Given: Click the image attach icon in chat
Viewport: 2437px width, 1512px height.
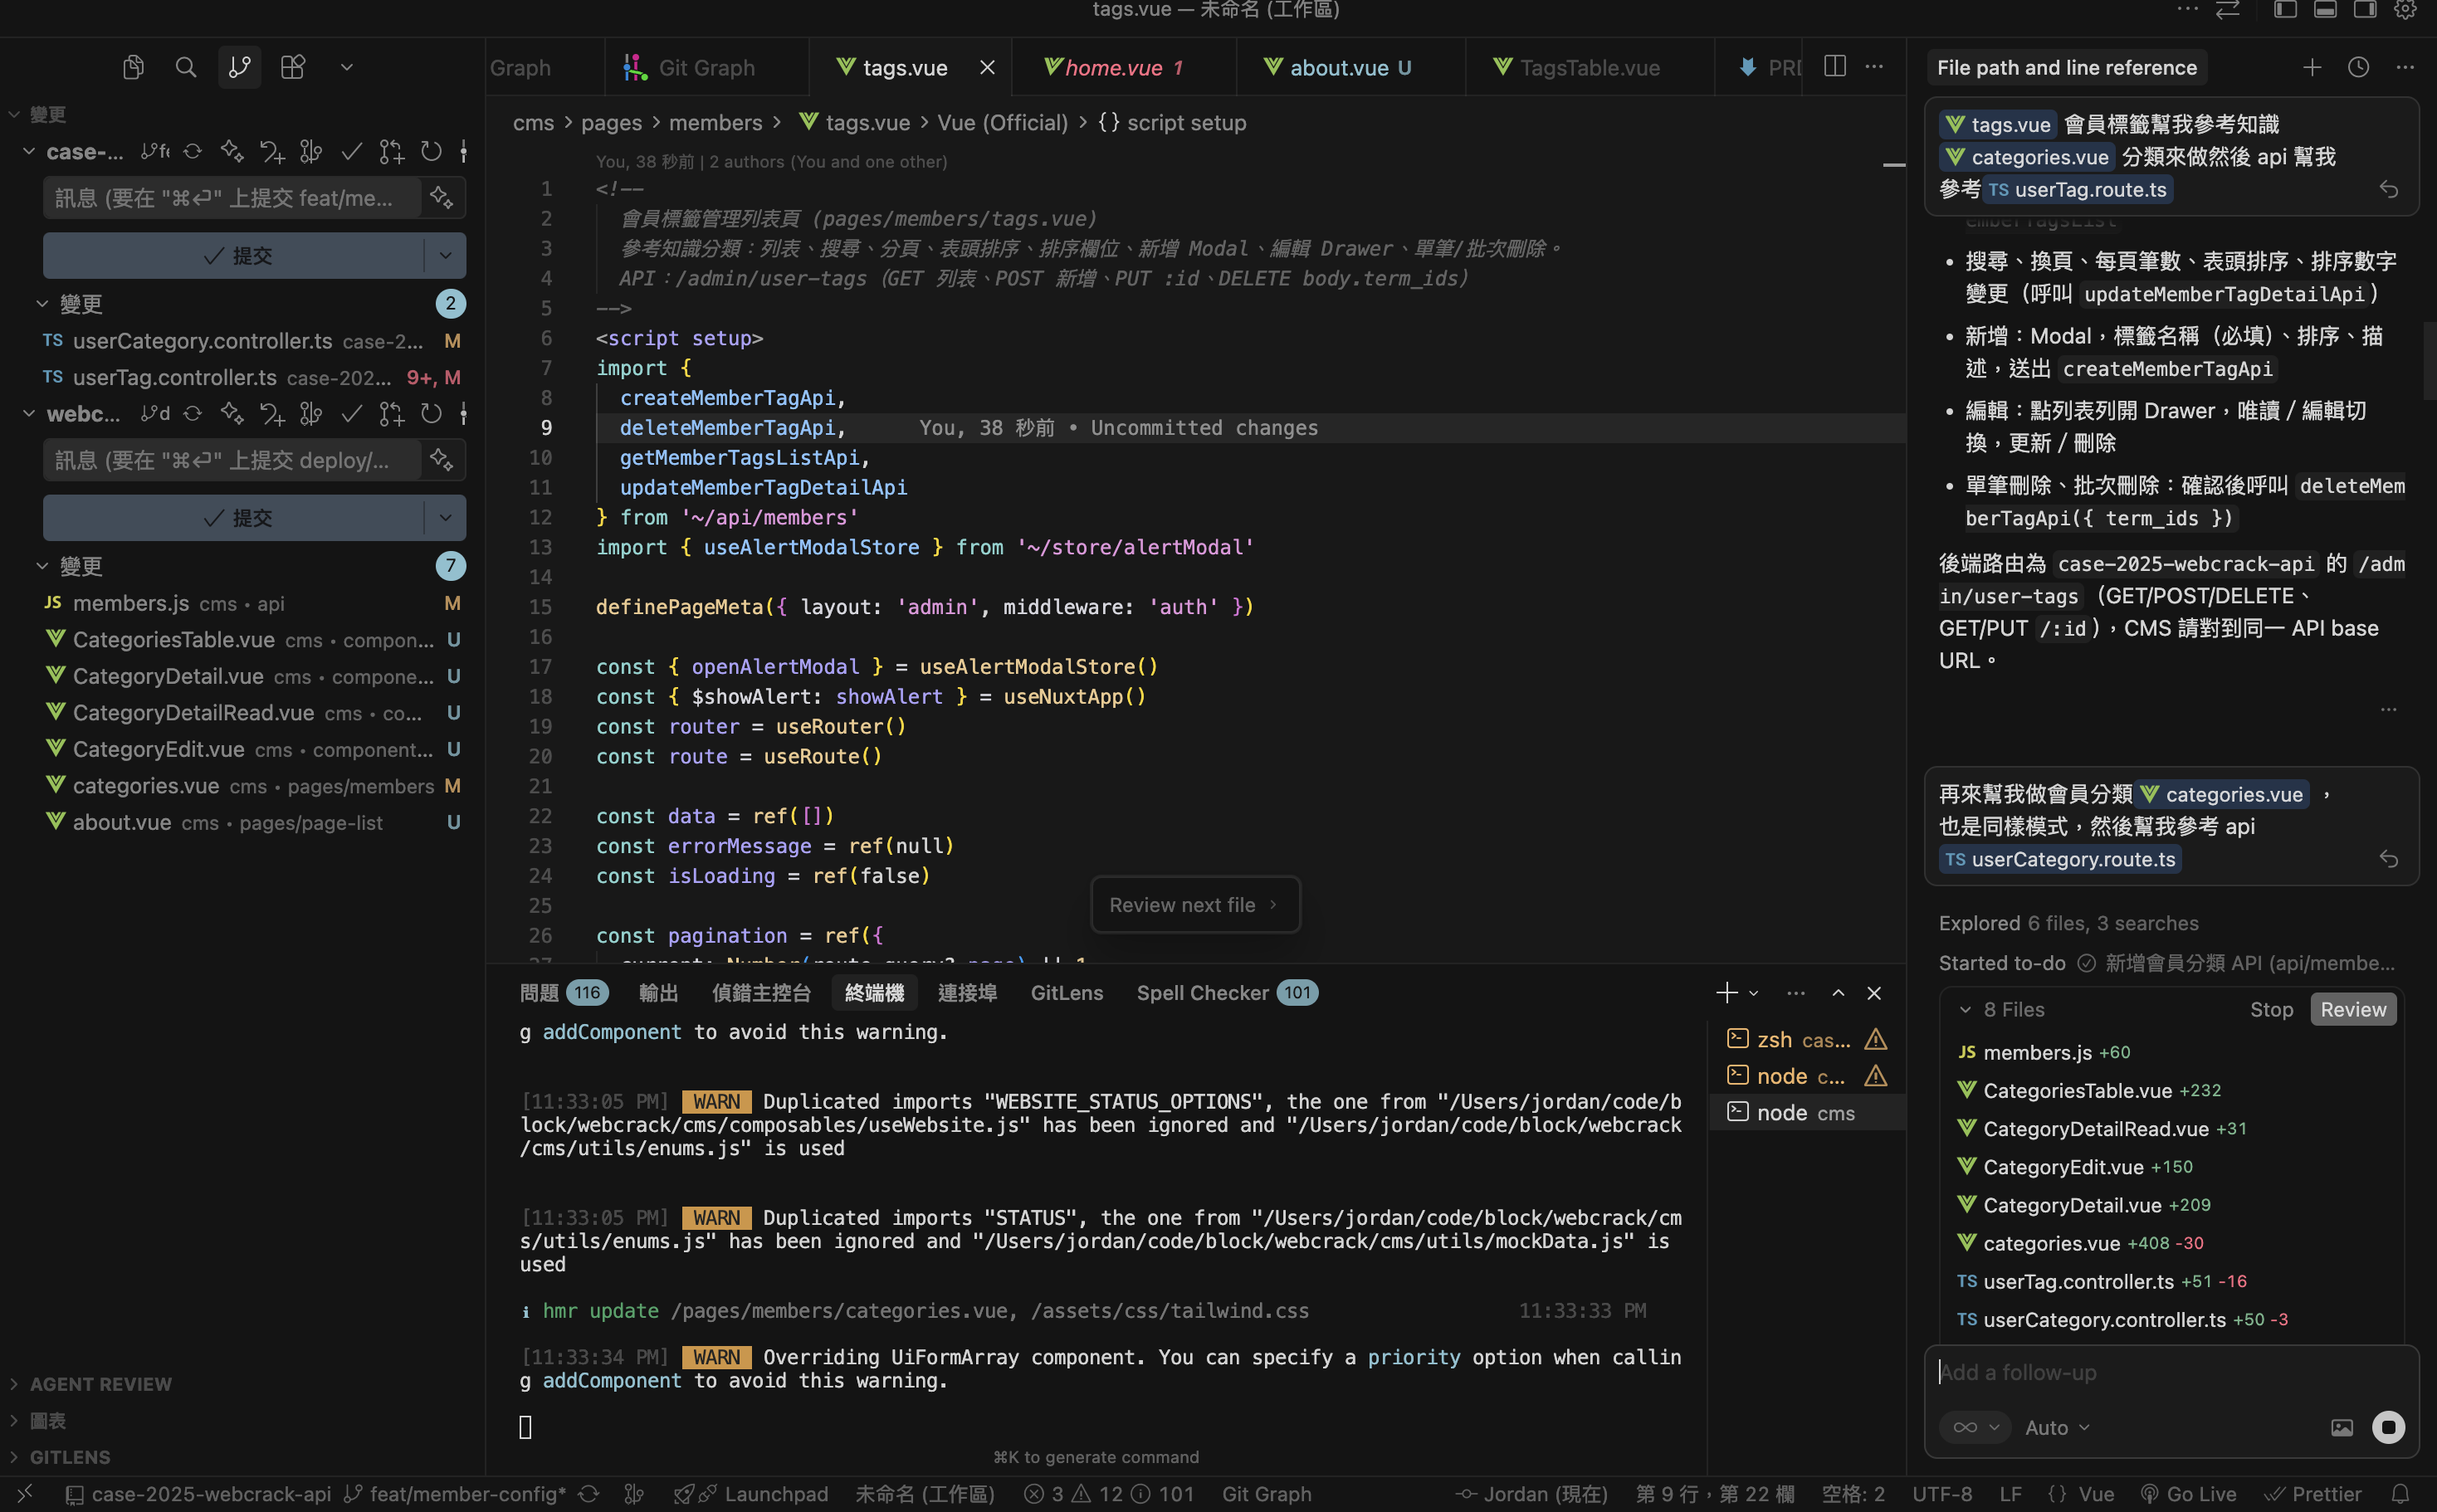Looking at the screenshot, I should pos(2341,1428).
